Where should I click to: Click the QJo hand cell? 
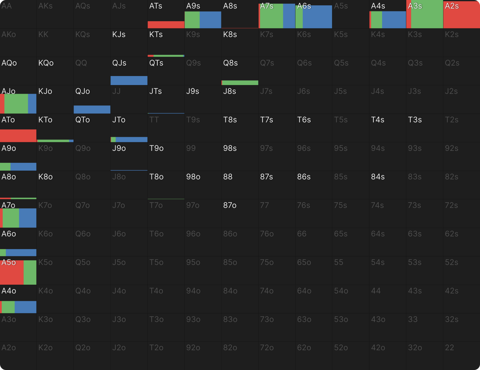click(x=92, y=100)
